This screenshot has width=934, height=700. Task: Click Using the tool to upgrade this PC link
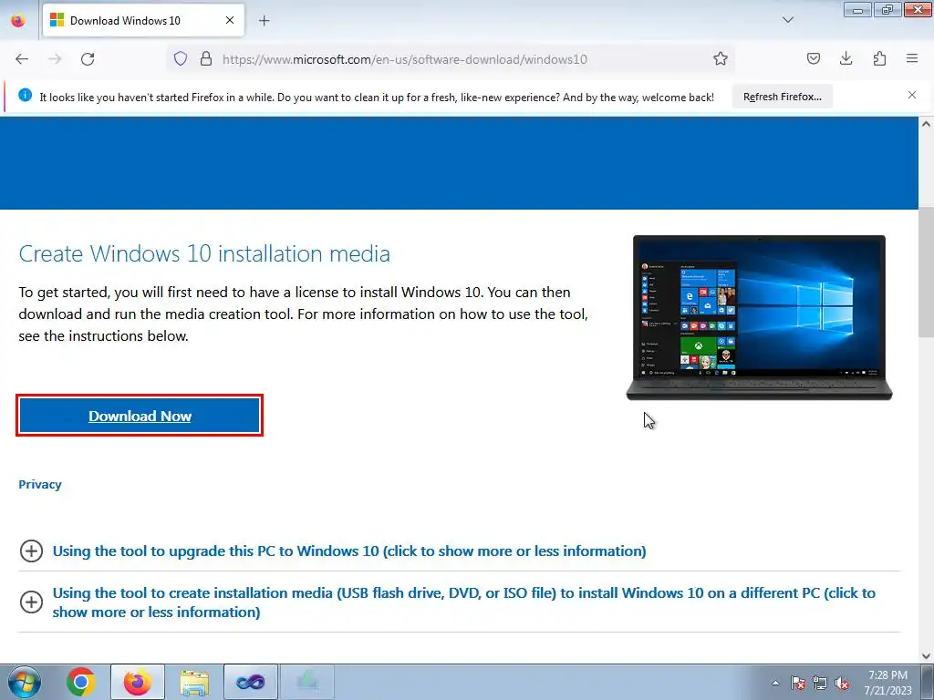pyautogui.click(x=349, y=551)
